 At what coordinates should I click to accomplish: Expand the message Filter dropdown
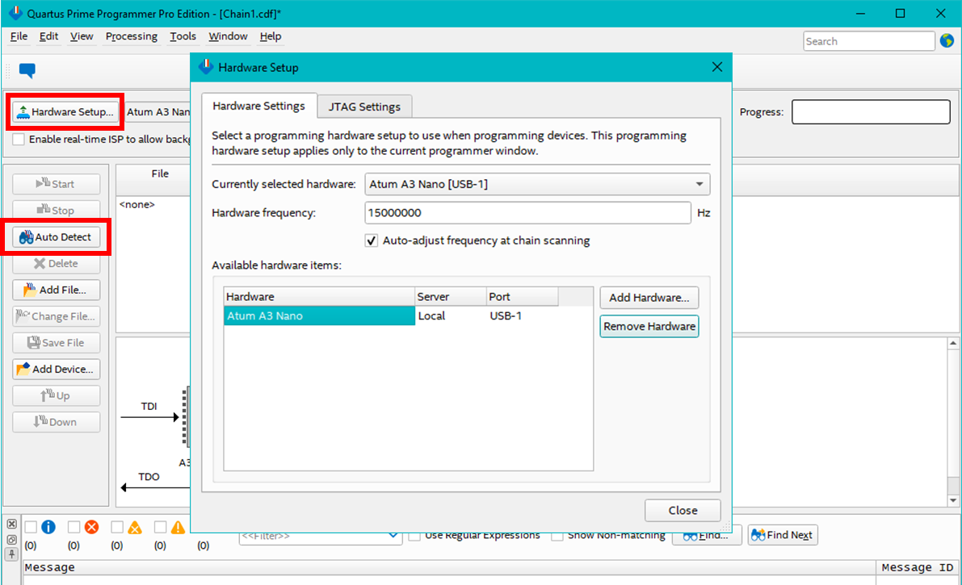(393, 535)
